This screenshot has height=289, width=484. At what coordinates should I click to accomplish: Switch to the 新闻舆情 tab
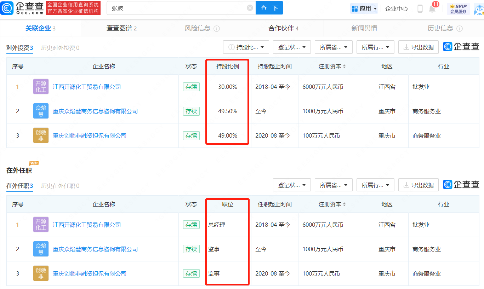pyautogui.click(x=364, y=28)
